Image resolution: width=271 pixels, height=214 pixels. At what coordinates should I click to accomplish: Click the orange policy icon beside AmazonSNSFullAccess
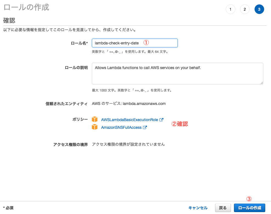[x=95, y=127]
